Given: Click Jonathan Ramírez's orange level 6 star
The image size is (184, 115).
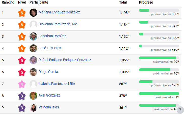Looking at the screenshot, I should 22,36.
